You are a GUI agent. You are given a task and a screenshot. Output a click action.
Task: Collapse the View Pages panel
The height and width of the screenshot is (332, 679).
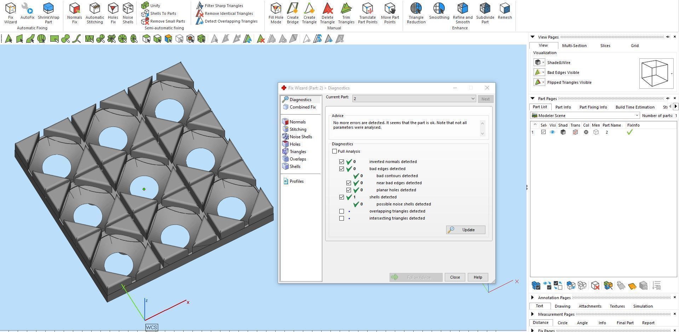pos(533,37)
